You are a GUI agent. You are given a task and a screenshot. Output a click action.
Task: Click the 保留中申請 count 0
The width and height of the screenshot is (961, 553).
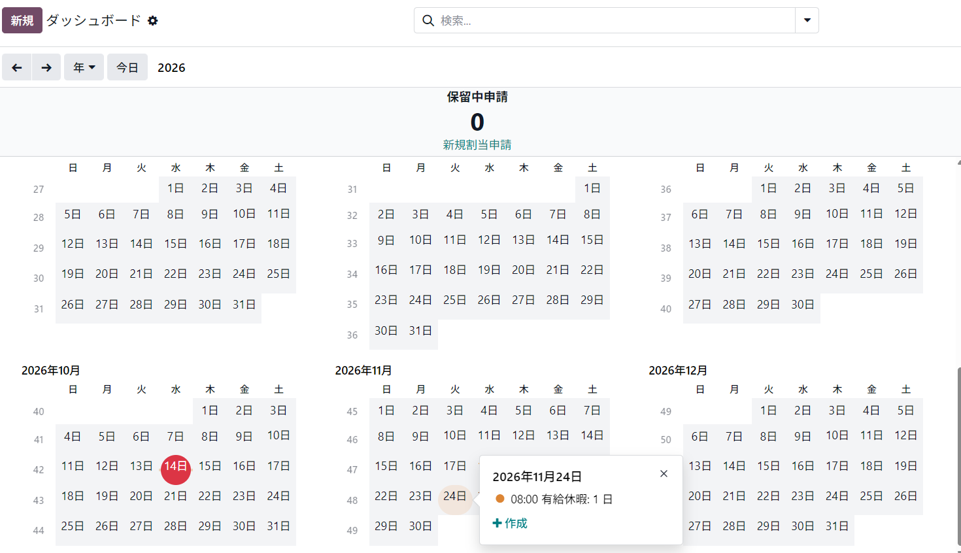point(477,122)
